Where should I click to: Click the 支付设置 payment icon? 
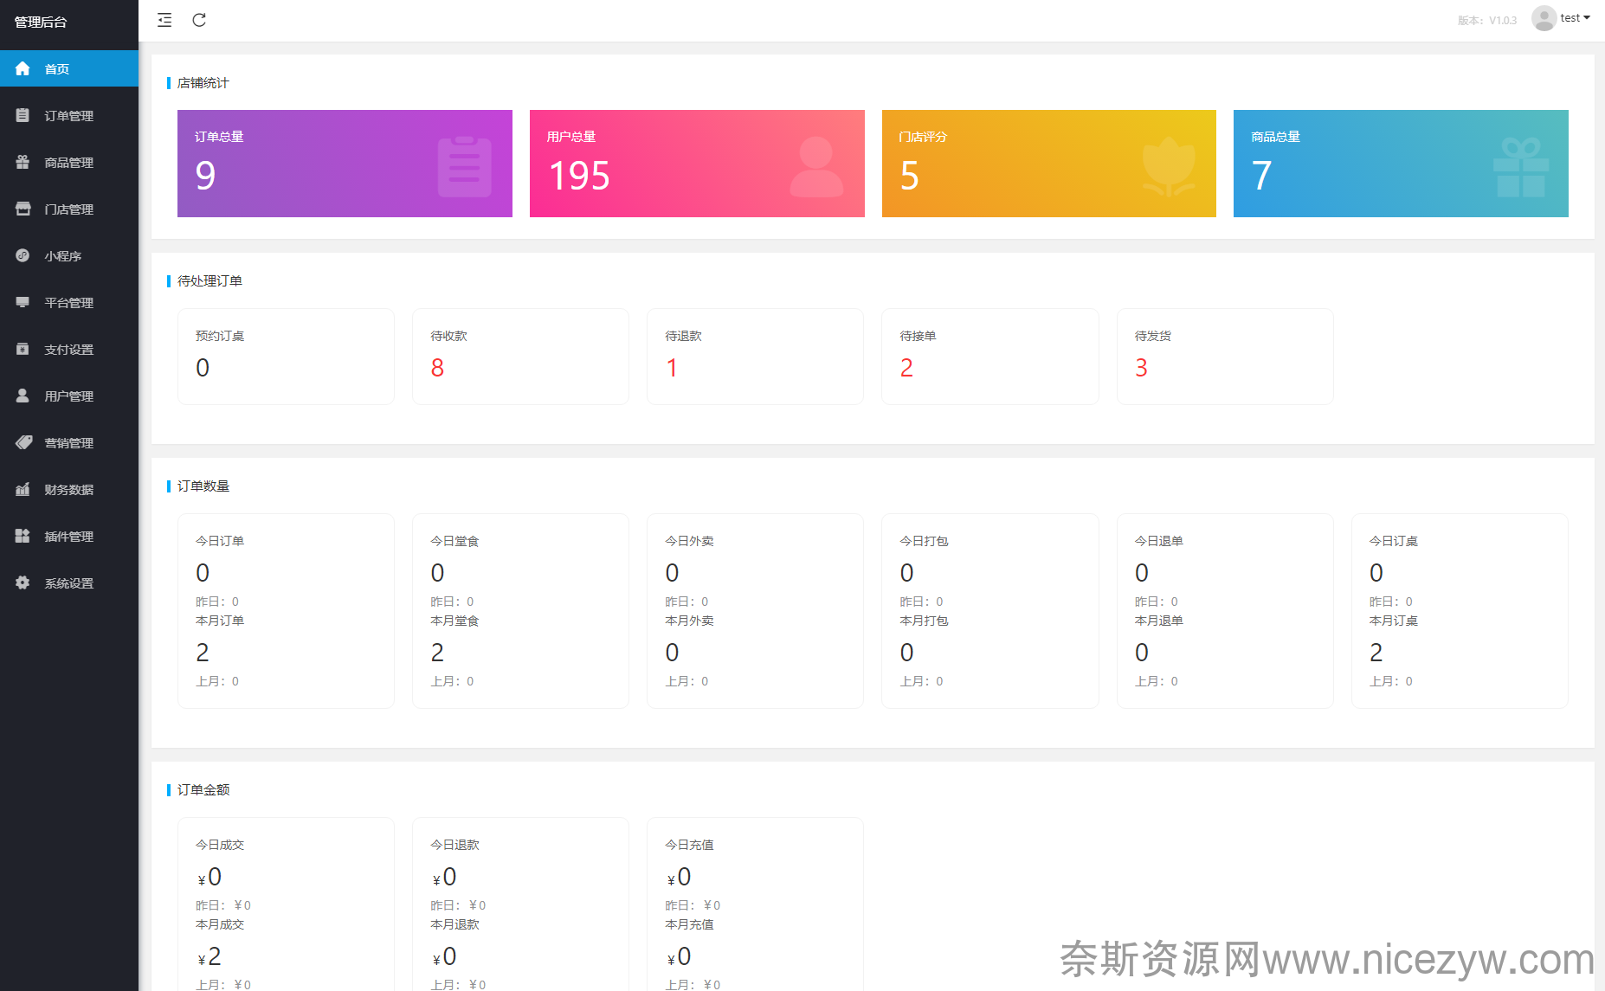pos(23,349)
